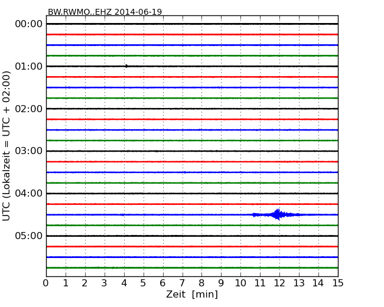
Task: Click the x-axis tick label 2
Action: (x=84, y=283)
